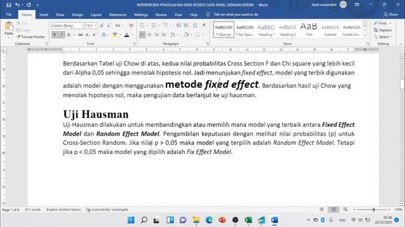Redo the last action

pos(28,5)
